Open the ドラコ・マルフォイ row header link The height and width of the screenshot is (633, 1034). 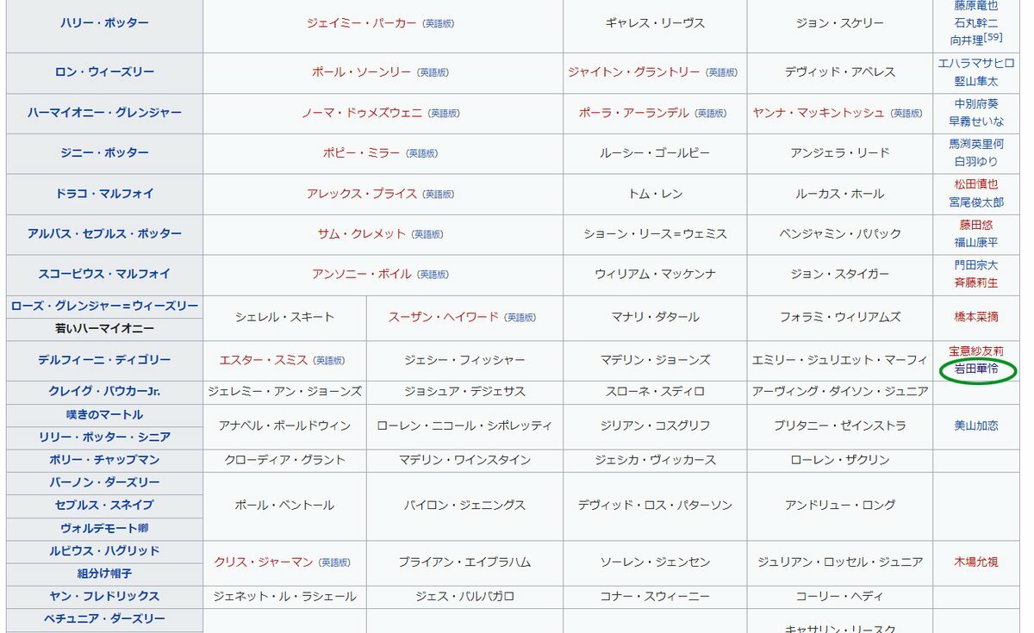click(104, 194)
